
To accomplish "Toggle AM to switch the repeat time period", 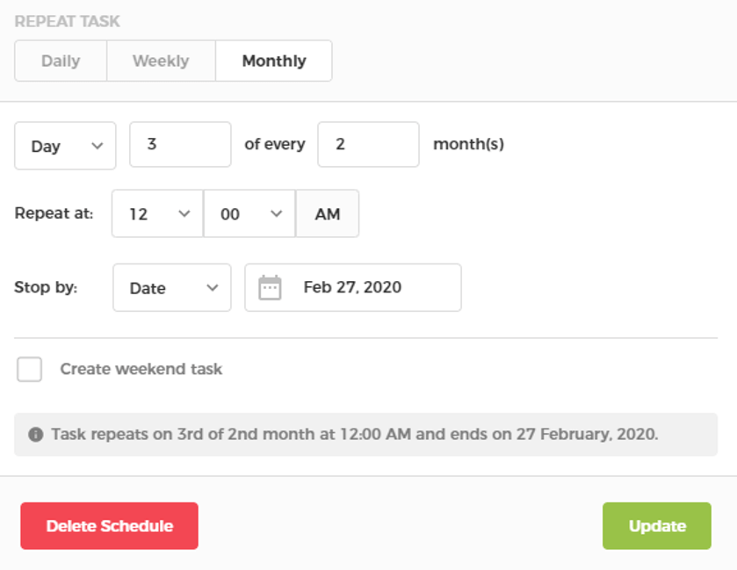I will click(x=327, y=213).
